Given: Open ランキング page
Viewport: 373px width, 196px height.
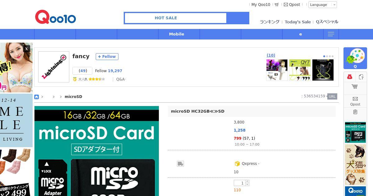Looking at the screenshot, I should (x=269, y=22).
